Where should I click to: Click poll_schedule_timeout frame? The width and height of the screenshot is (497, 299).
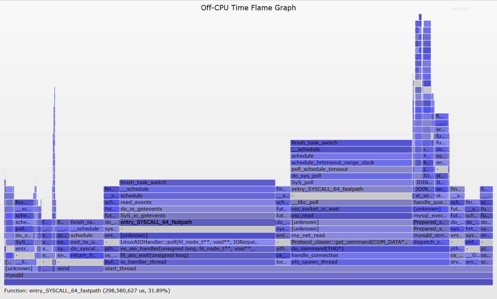pyautogui.click(x=351, y=169)
